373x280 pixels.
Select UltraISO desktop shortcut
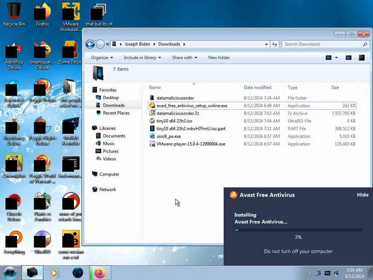pos(42,242)
